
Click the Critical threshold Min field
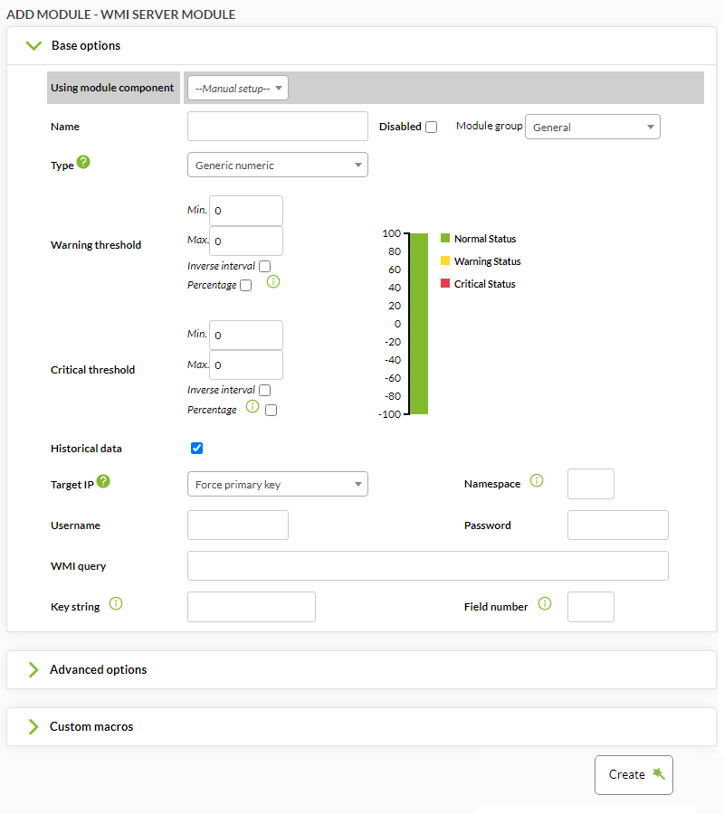point(246,336)
